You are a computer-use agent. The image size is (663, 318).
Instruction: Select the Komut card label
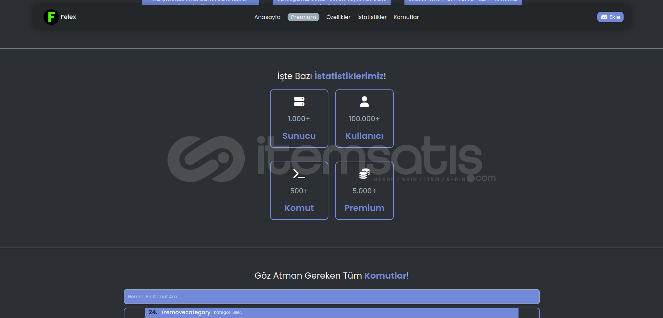tap(299, 208)
